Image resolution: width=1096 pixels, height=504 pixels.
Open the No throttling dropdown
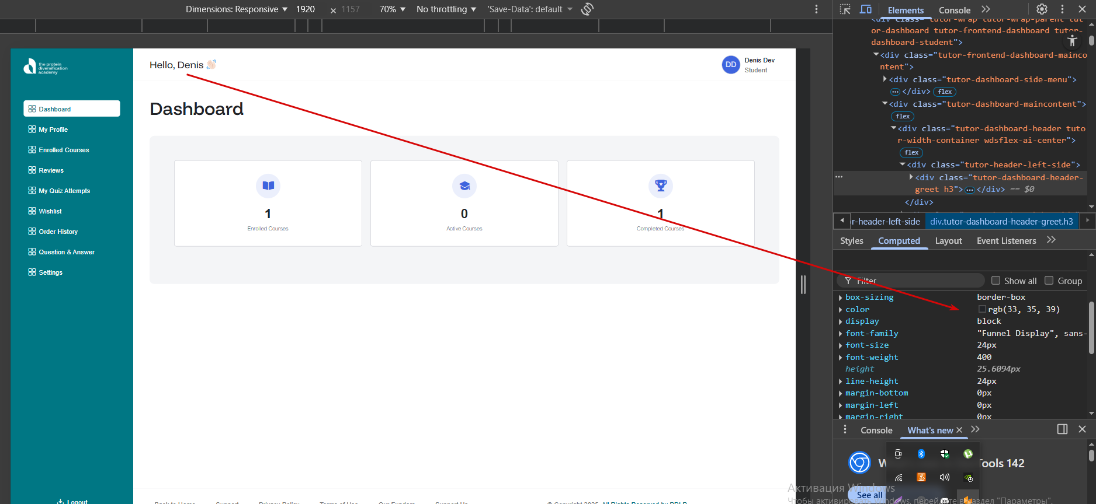(446, 9)
